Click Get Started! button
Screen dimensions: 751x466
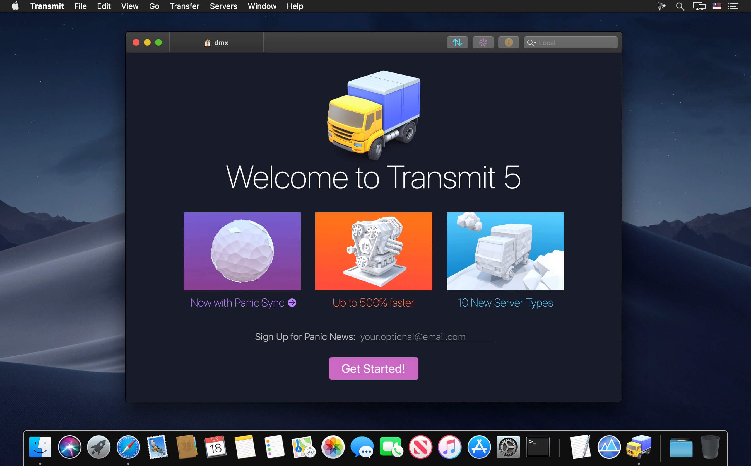coord(373,368)
